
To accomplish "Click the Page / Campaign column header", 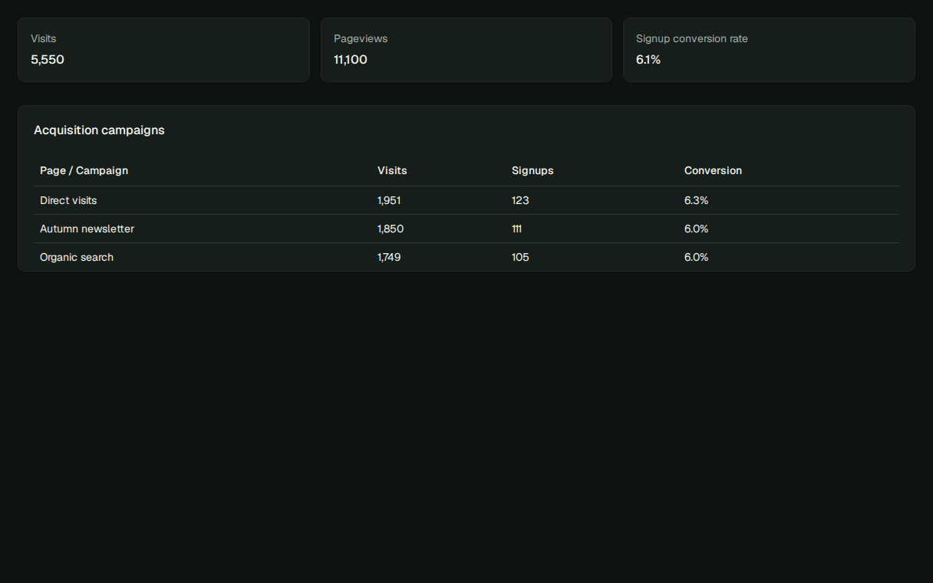I will click(84, 170).
